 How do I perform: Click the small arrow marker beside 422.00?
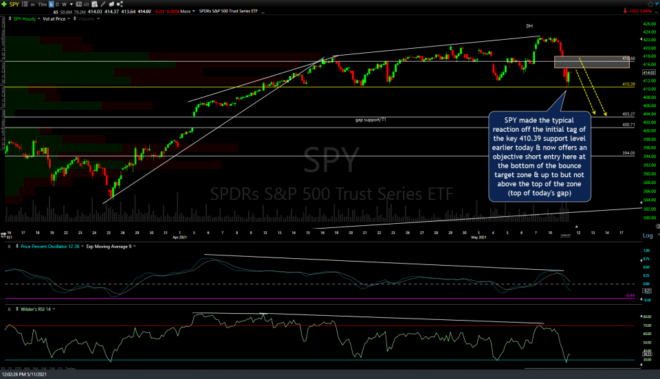point(642,40)
